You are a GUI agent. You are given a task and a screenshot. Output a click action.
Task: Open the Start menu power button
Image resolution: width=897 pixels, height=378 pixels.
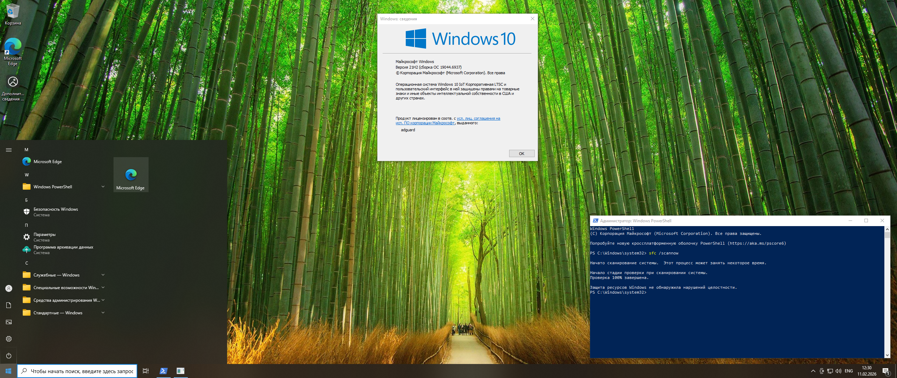[9, 356]
